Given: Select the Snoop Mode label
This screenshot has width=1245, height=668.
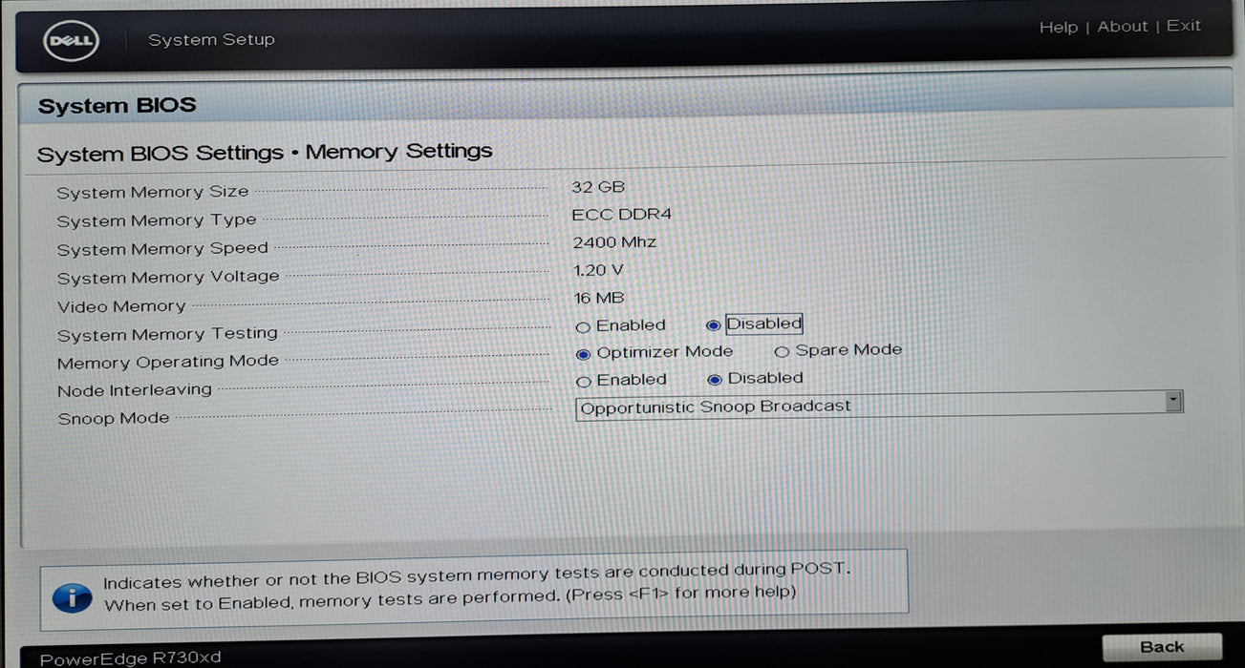Looking at the screenshot, I should click(114, 419).
